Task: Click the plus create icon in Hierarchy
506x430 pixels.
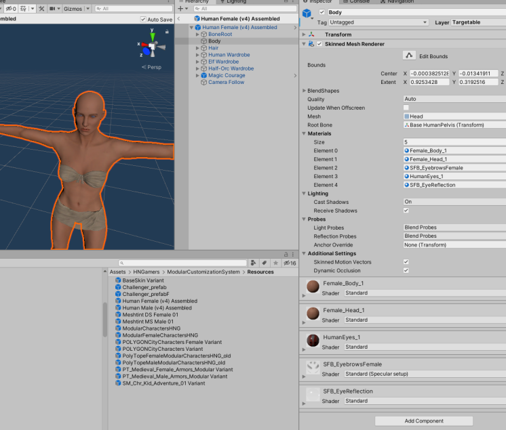Action: (x=180, y=9)
